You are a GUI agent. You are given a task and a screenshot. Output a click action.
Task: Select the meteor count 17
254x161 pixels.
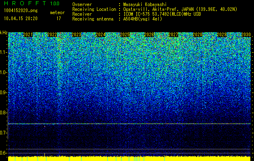point(59,19)
